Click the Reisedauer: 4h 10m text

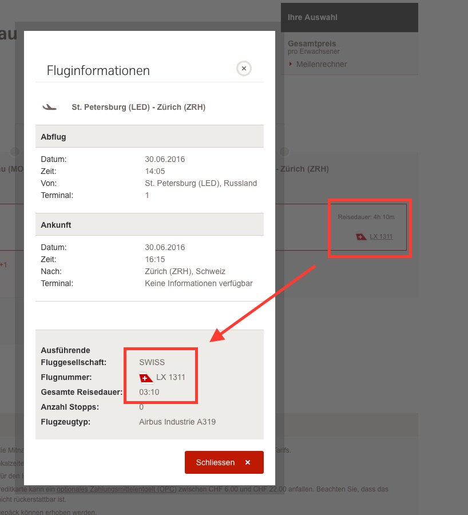(366, 217)
